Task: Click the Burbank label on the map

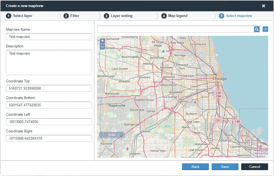Action: pos(191,114)
